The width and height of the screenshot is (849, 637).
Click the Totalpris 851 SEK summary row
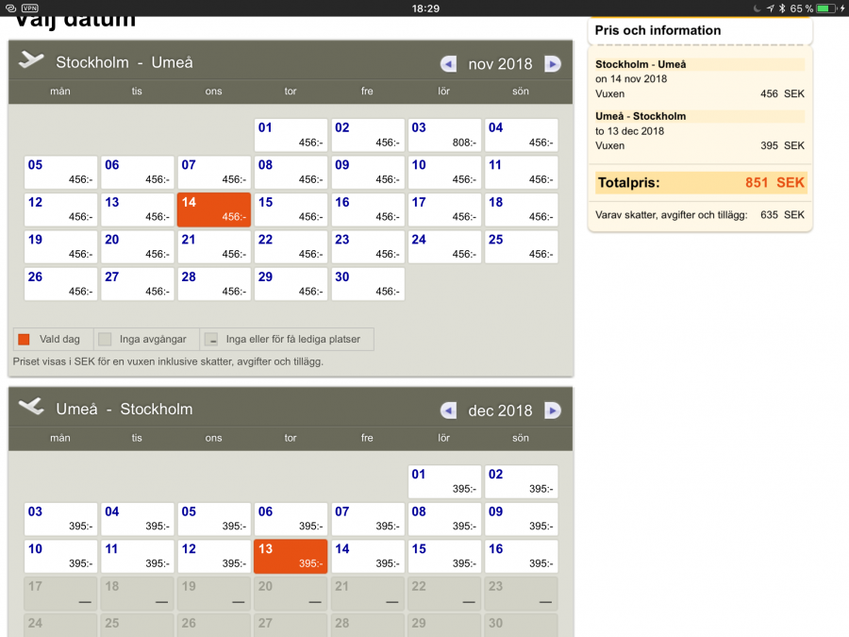click(x=699, y=183)
